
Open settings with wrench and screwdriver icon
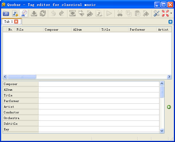coord(157,13)
